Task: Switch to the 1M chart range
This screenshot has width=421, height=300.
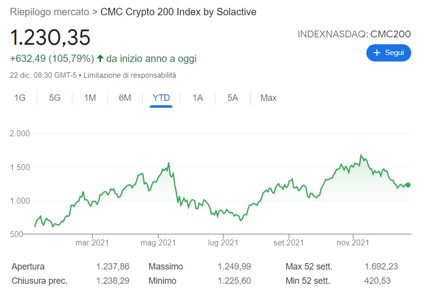Action: 90,98
